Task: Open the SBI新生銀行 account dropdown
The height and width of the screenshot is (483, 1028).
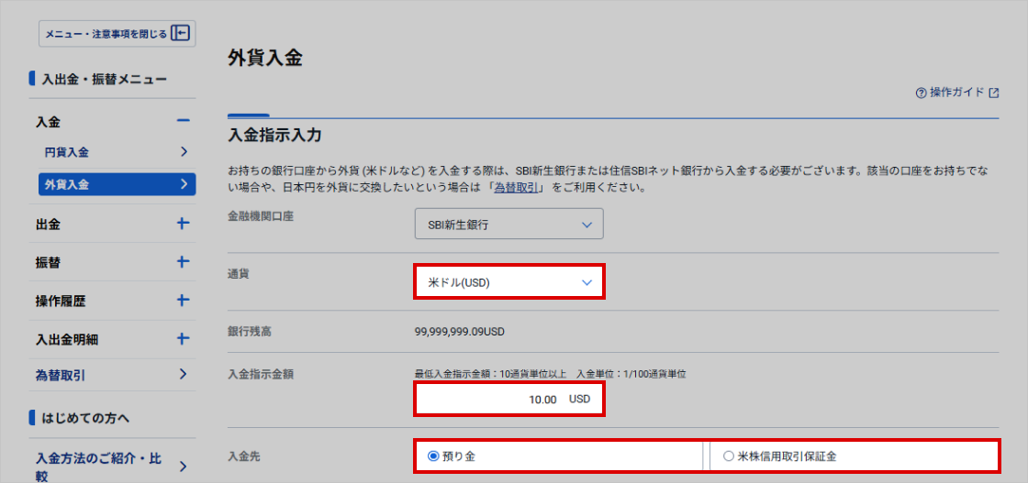Action: 508,225
